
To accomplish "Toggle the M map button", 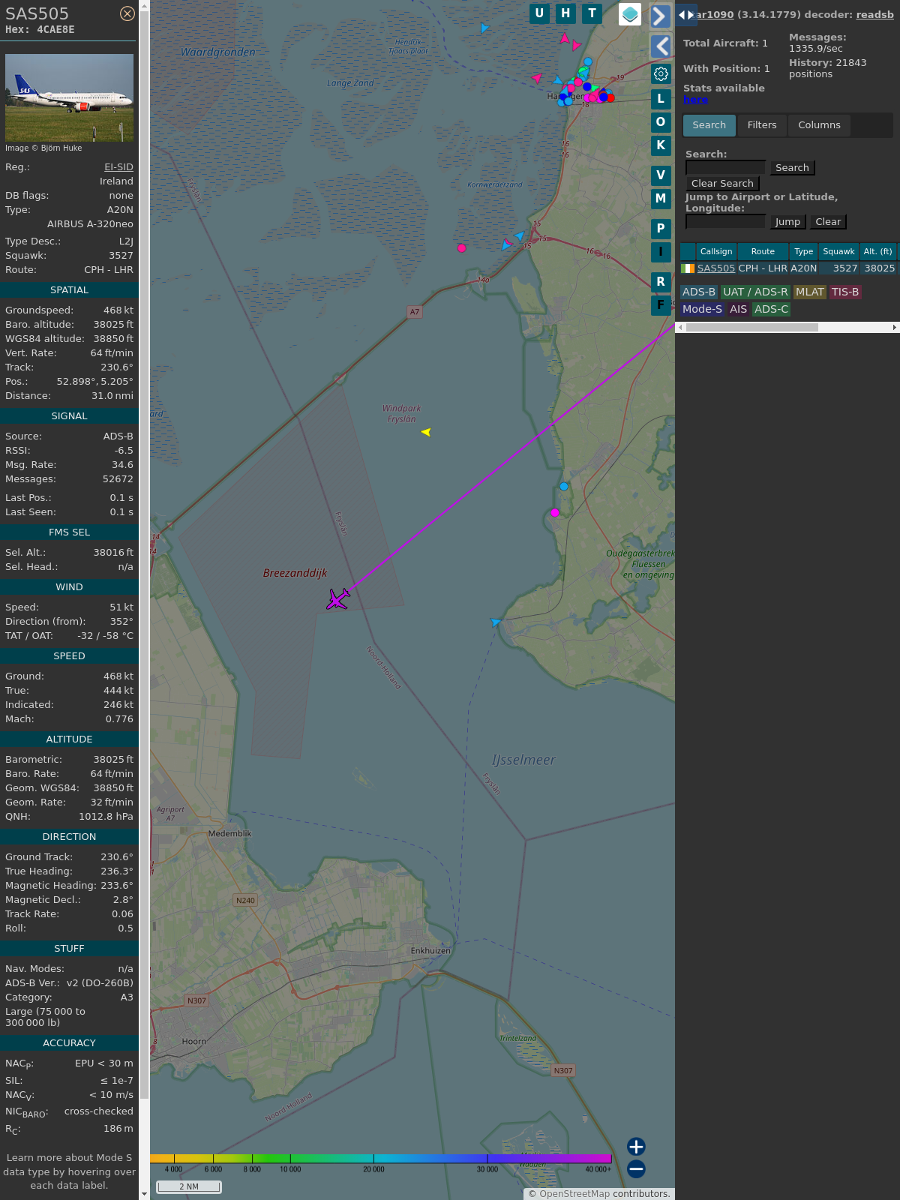I will [661, 199].
